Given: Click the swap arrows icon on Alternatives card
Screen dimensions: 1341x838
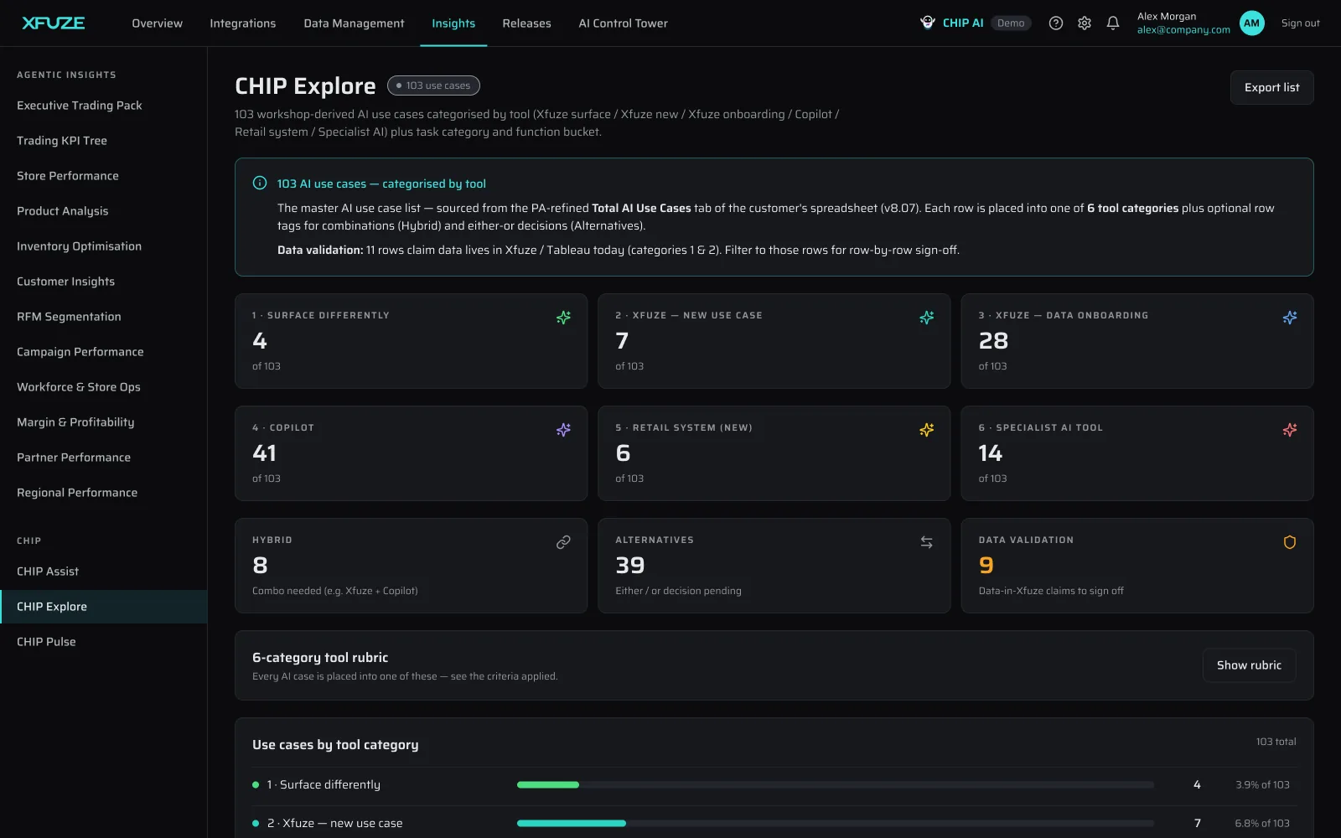Looking at the screenshot, I should (x=926, y=542).
